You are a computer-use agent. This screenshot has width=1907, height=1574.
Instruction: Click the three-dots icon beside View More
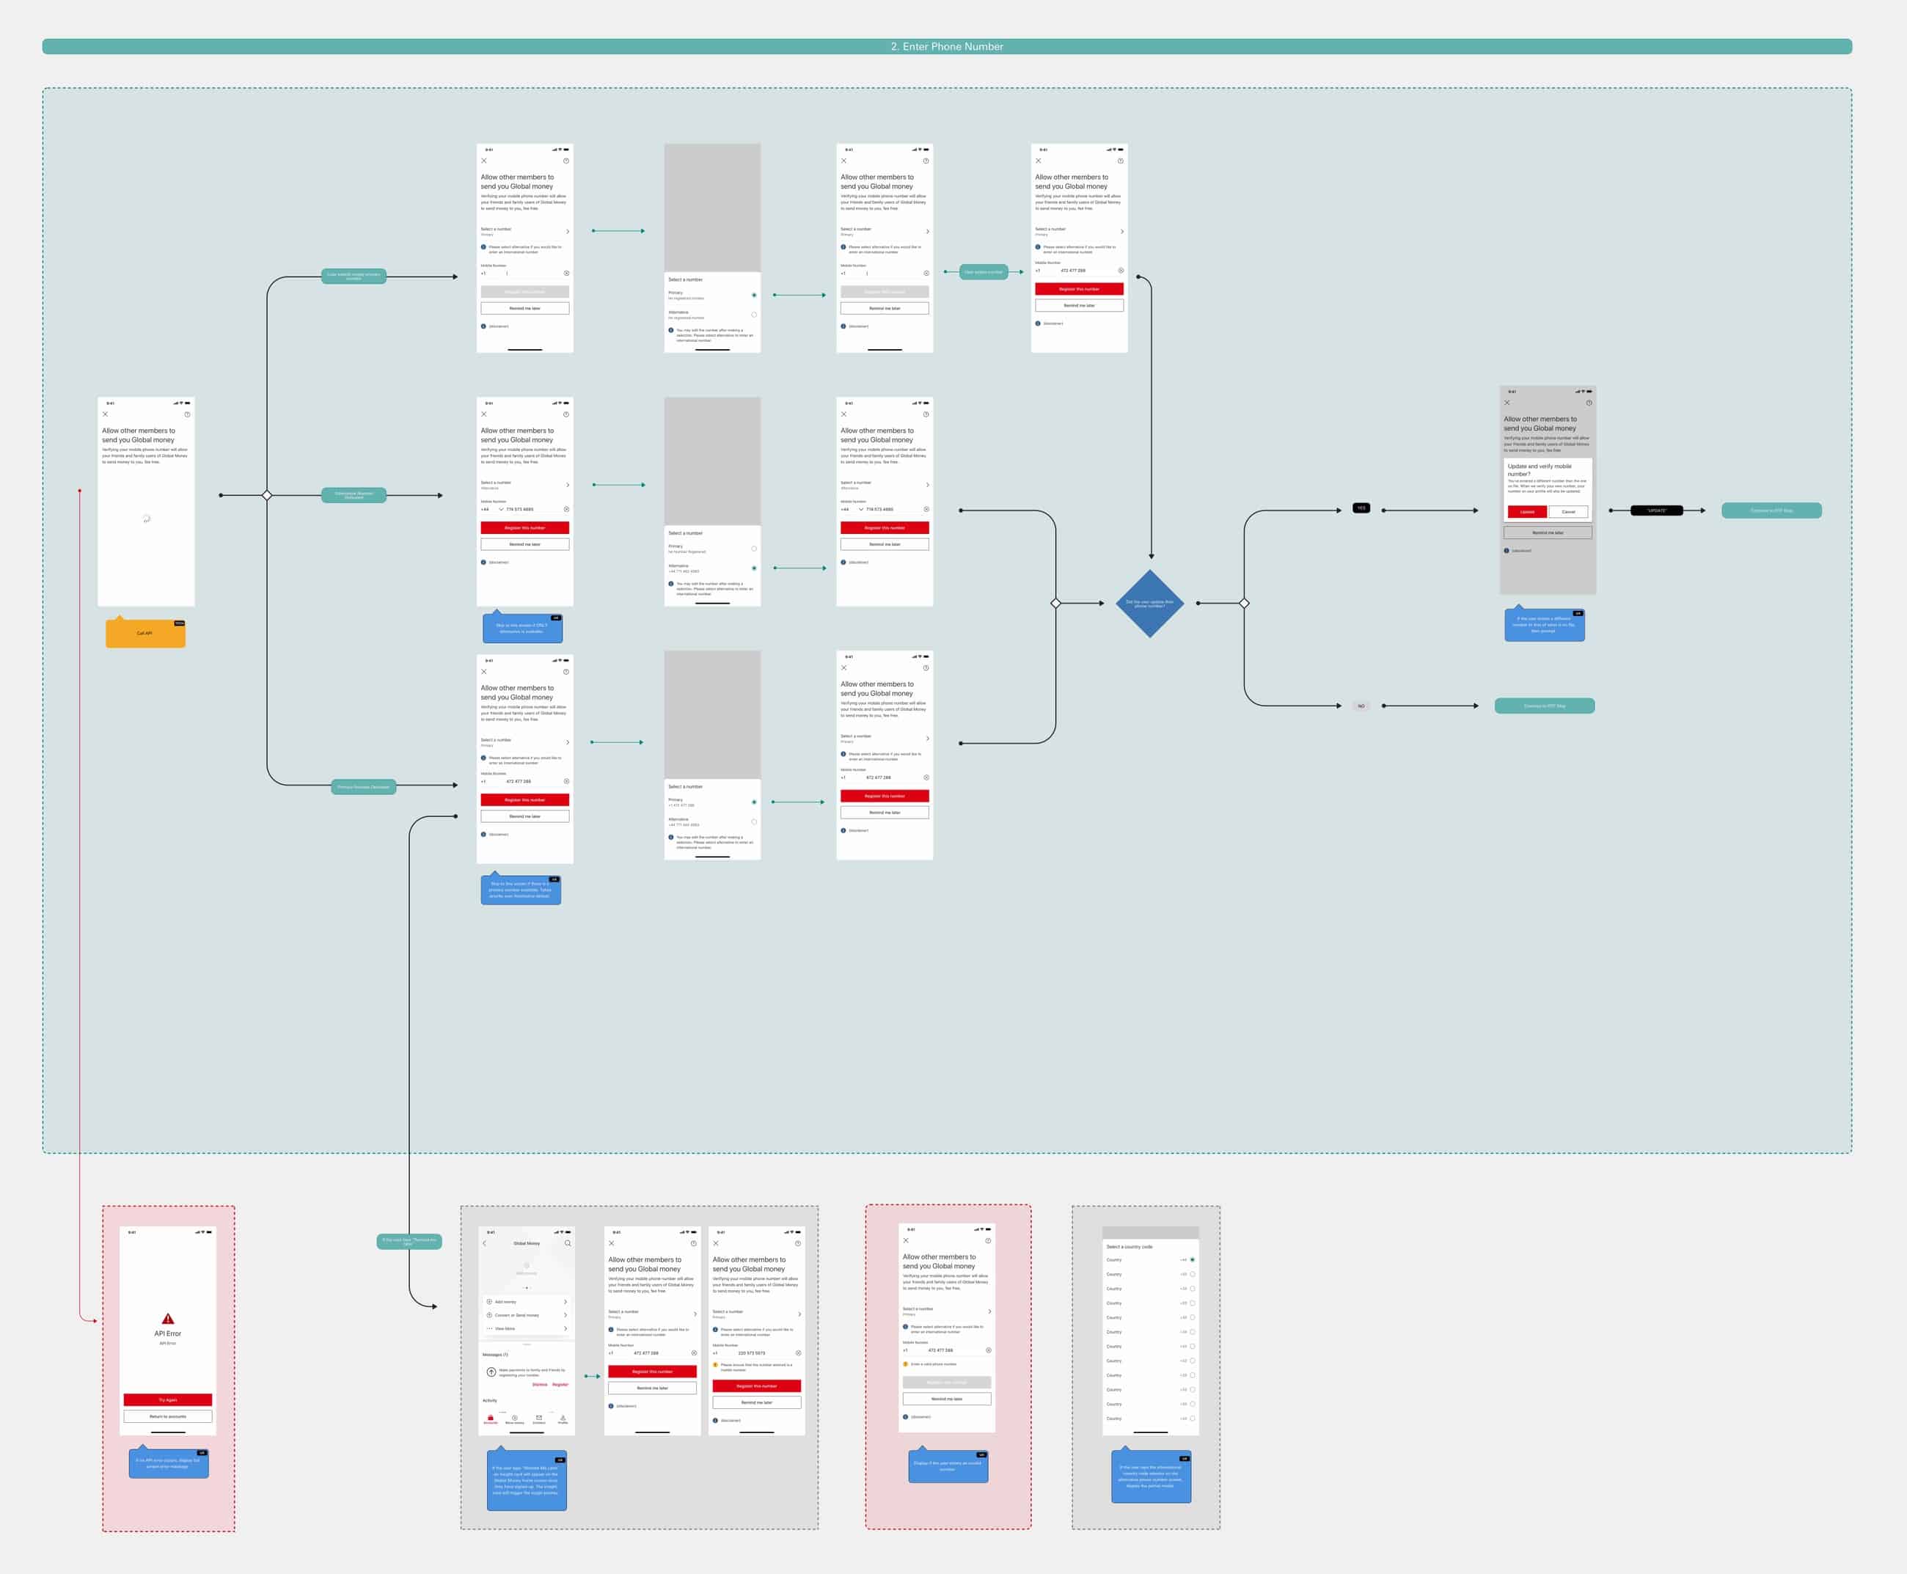[x=490, y=1328]
